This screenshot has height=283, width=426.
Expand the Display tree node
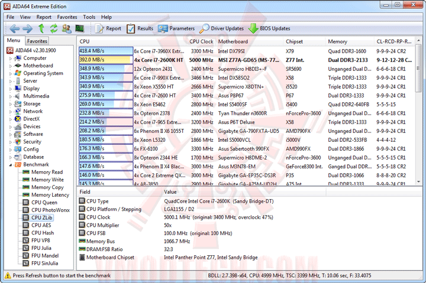click(x=11, y=89)
